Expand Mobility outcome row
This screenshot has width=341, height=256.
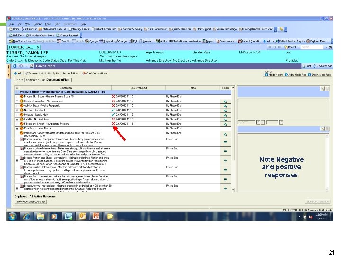click(17, 119)
